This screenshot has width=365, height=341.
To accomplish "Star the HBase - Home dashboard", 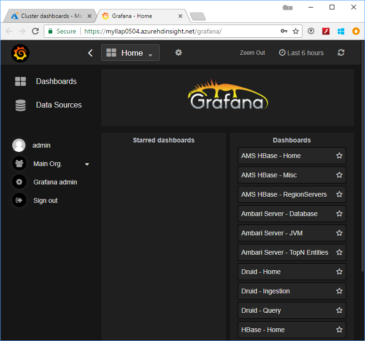I will click(340, 330).
